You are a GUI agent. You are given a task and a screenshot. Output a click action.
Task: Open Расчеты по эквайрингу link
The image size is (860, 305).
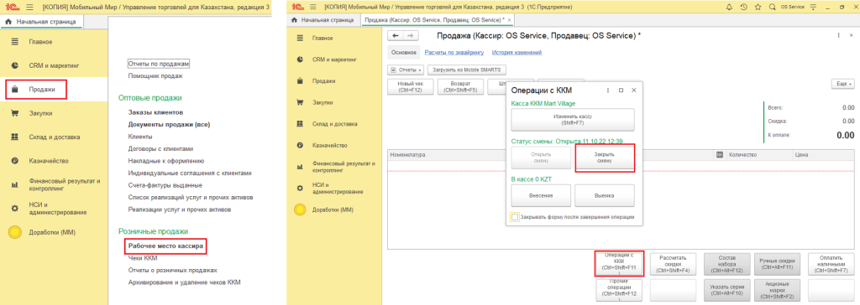click(455, 53)
